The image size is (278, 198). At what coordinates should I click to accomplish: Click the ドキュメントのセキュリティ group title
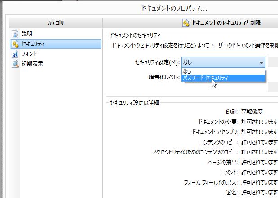tap(135, 35)
